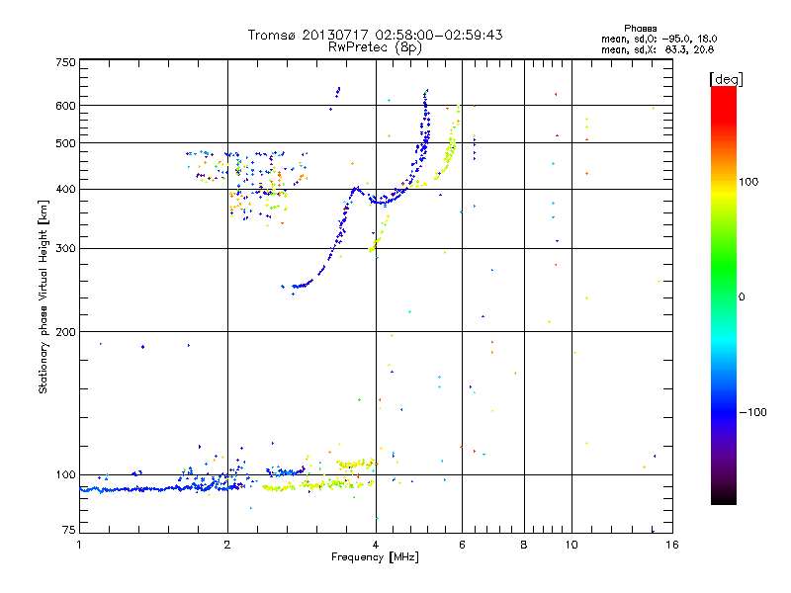This screenshot has width=791, height=593.
Task: Click the "RwPretec (8p)" subtitle
Action: tap(375, 47)
